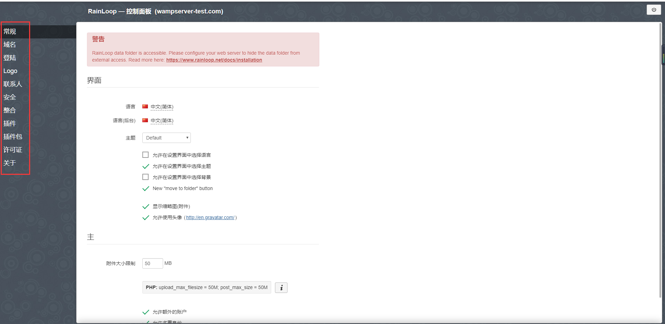Open the en.gravatar.com link
This screenshot has height=324, width=665.
click(x=210, y=217)
